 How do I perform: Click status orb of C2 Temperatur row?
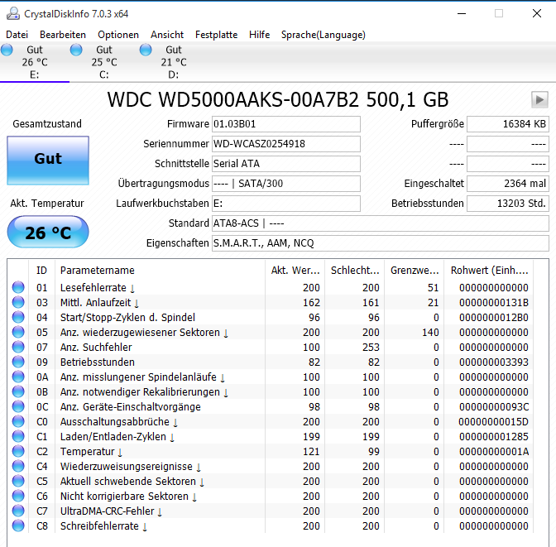coord(18,451)
